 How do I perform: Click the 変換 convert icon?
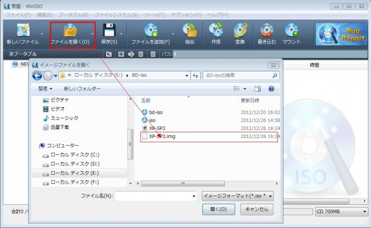coord(240,30)
